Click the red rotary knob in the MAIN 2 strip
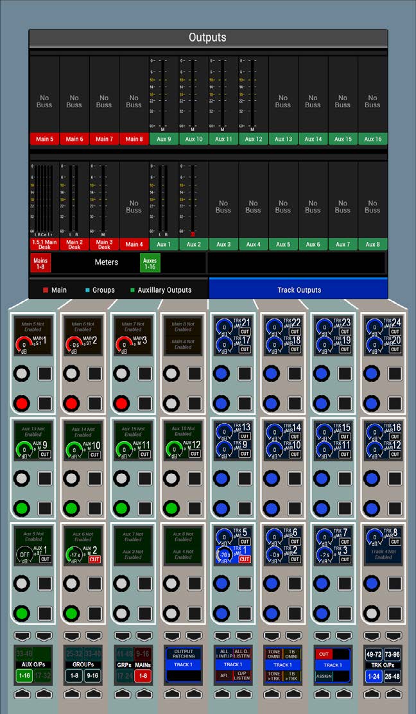Viewport: 416px width, 714px height. click(x=71, y=403)
